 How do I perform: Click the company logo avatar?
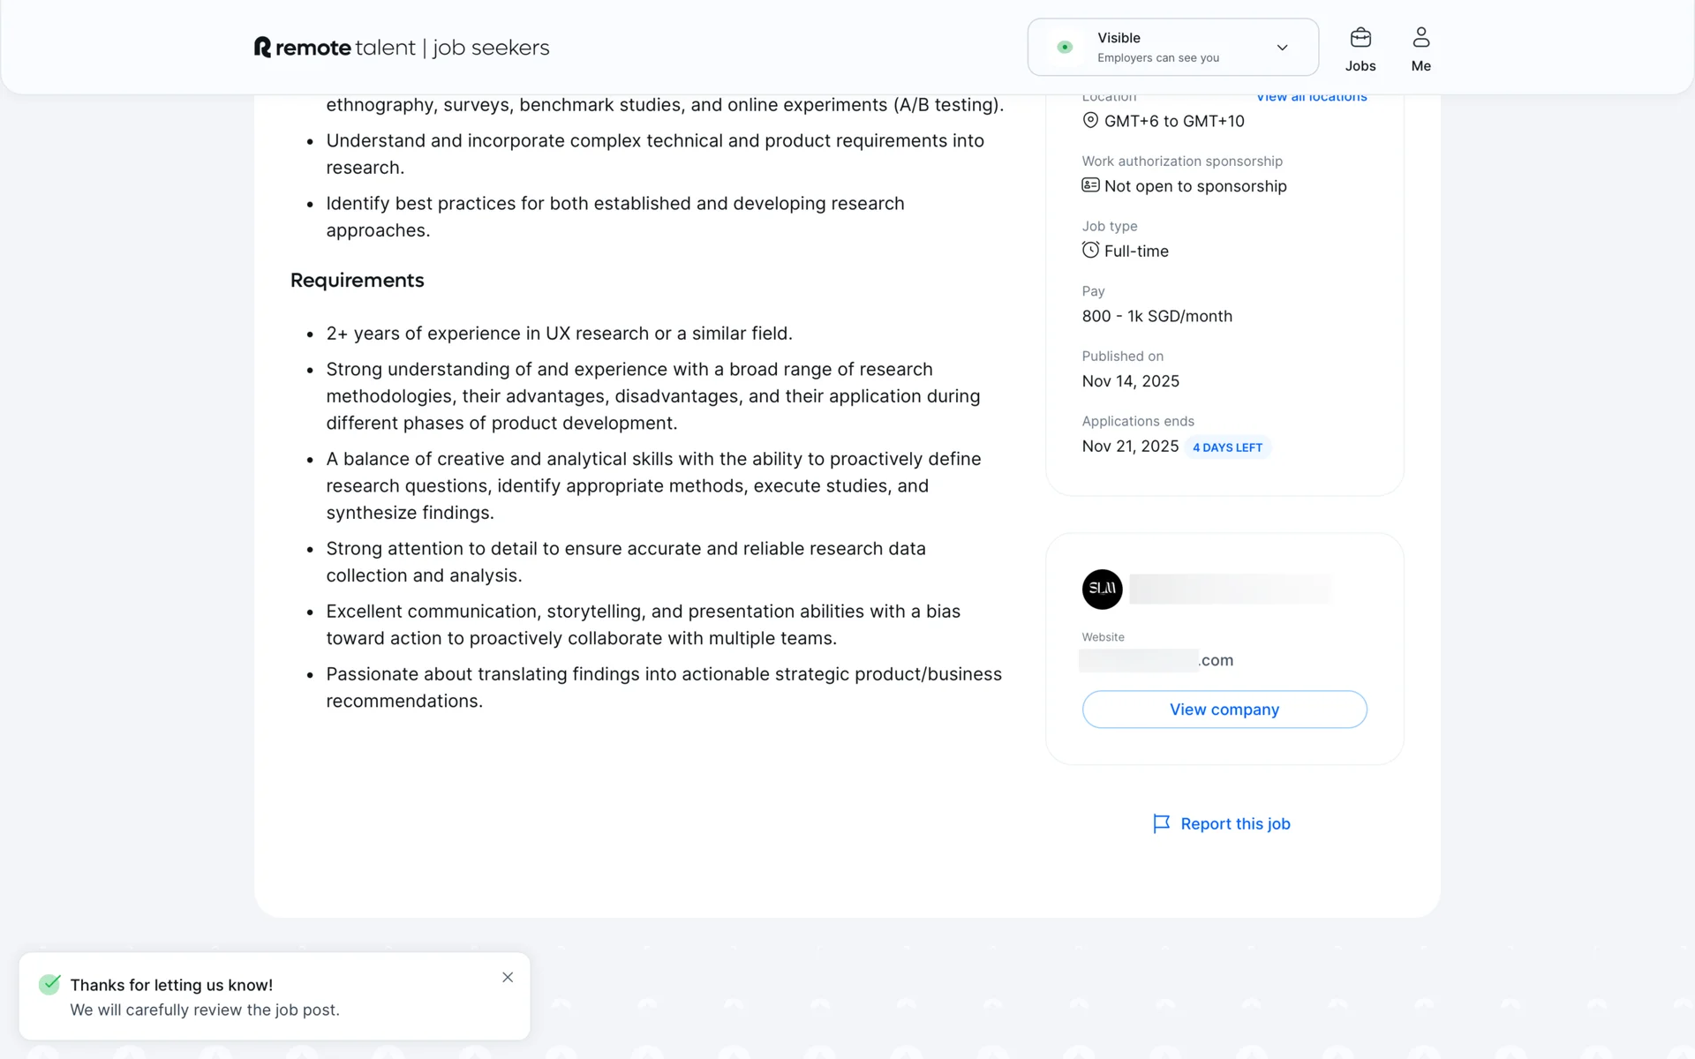click(1102, 589)
